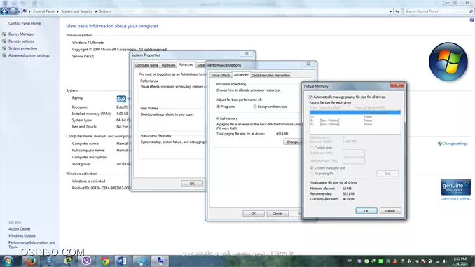475x267 pixels.
Task: Uncheck Automatically manage paging file size
Action: click(x=310, y=97)
